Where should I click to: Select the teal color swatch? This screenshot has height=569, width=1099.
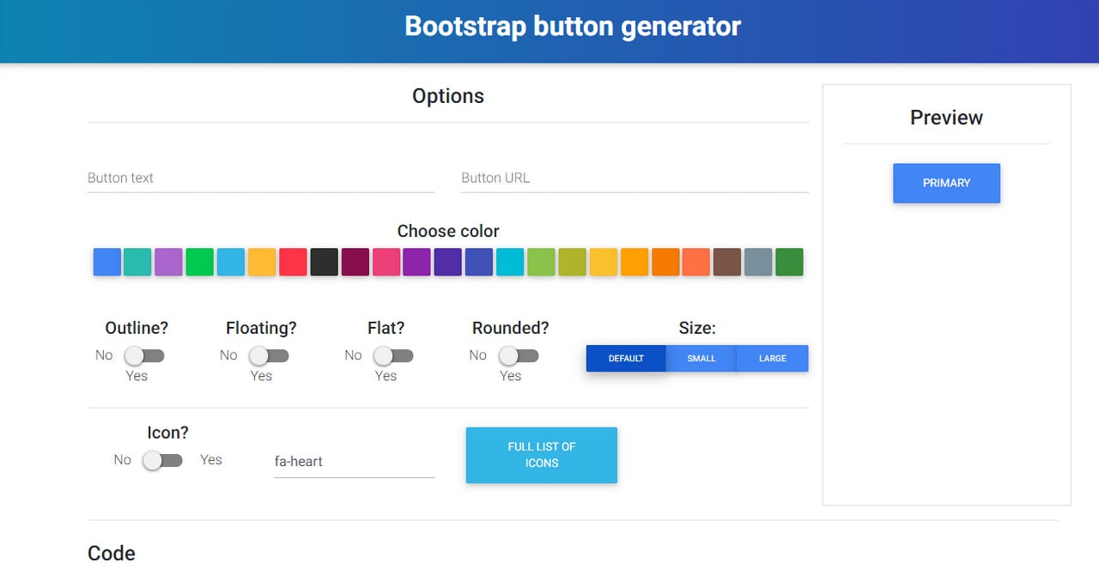click(137, 262)
